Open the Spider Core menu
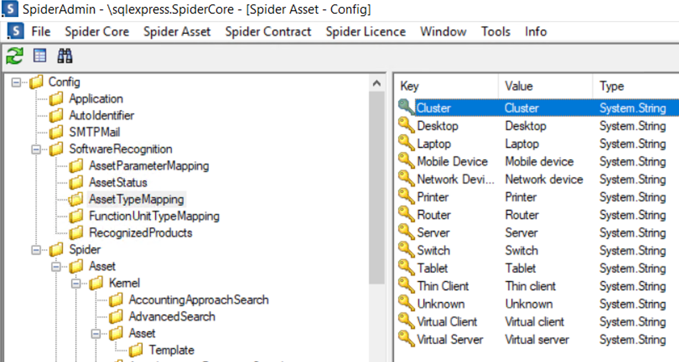The height and width of the screenshot is (362, 679). (97, 32)
